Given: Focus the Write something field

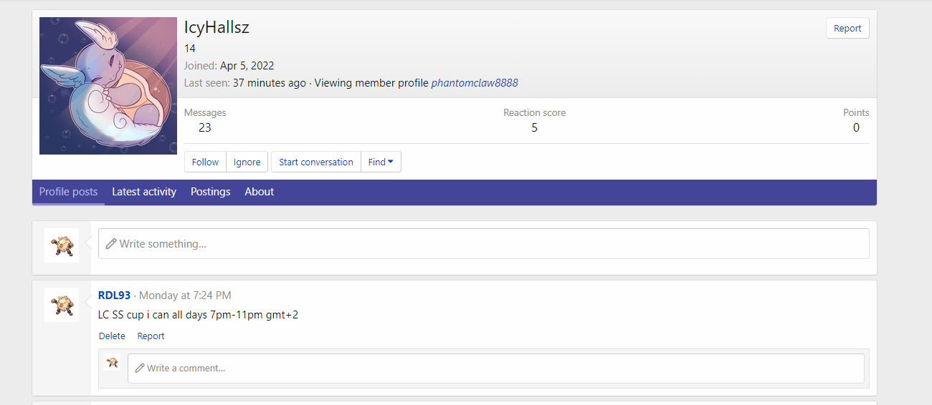Looking at the screenshot, I should click(484, 244).
